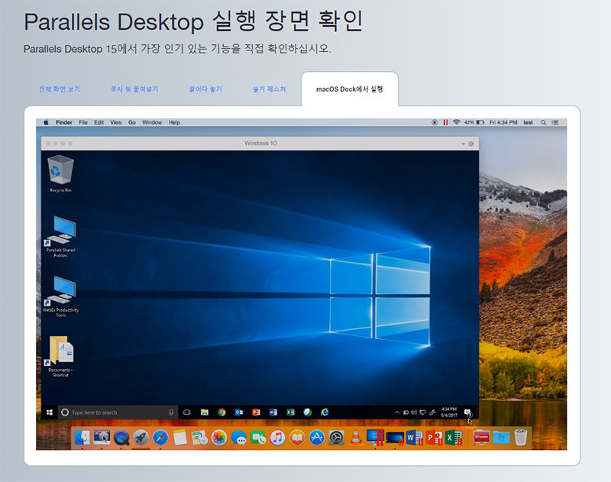Open the Edit menu
Image resolution: width=611 pixels, height=482 pixels.
tap(99, 122)
